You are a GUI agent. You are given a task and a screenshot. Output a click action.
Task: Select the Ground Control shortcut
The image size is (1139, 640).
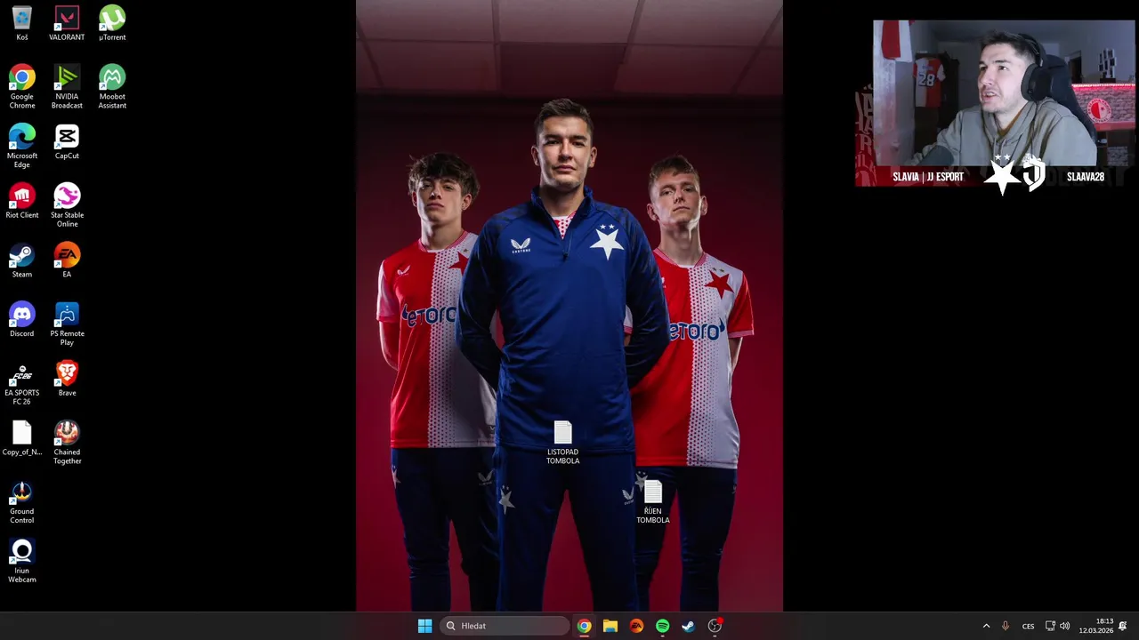(22, 502)
